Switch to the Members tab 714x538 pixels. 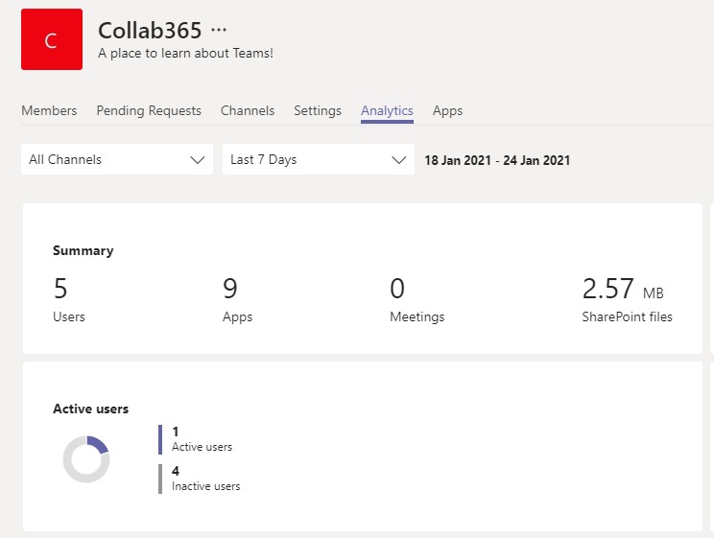pos(49,110)
